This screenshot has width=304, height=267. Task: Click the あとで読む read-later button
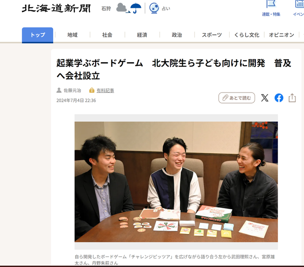236,98
